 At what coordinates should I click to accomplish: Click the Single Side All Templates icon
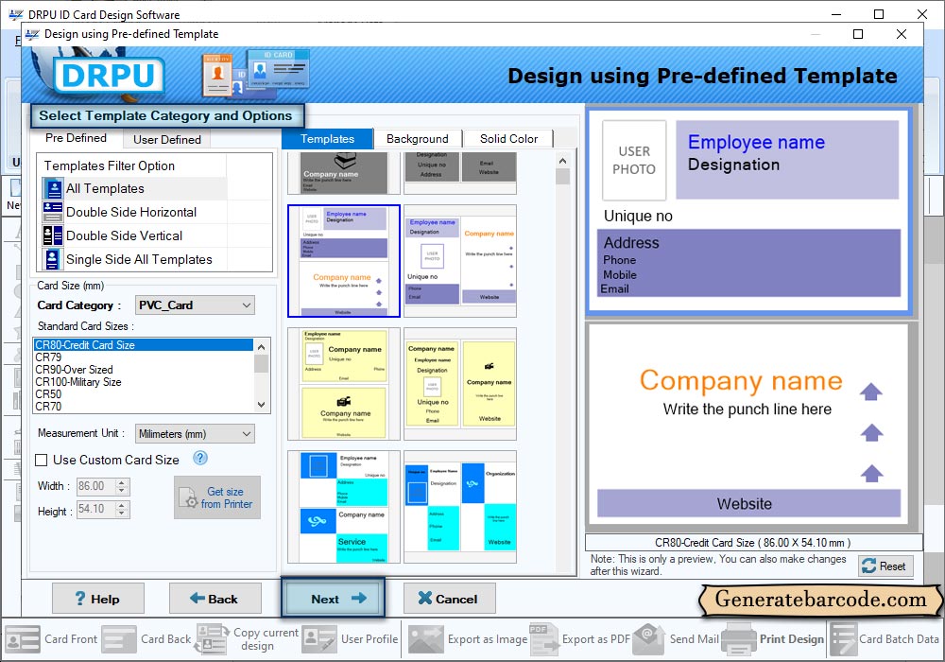click(53, 259)
